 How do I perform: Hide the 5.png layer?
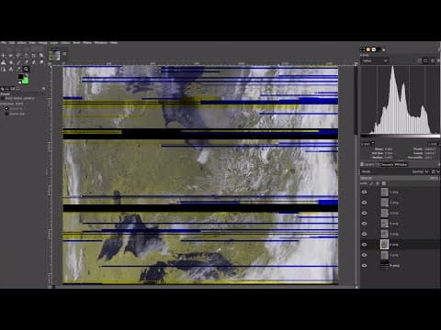click(364, 234)
